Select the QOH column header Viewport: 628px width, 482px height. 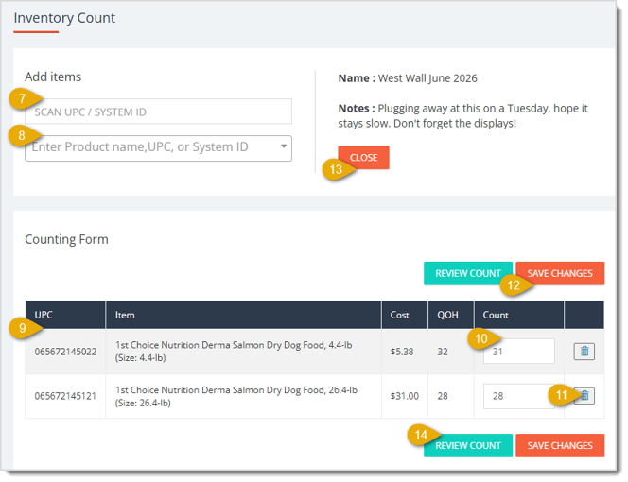point(451,317)
